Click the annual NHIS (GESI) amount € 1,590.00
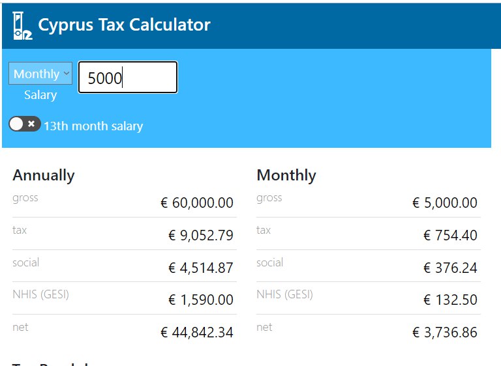Image resolution: width=501 pixels, height=366 pixels. point(201,300)
